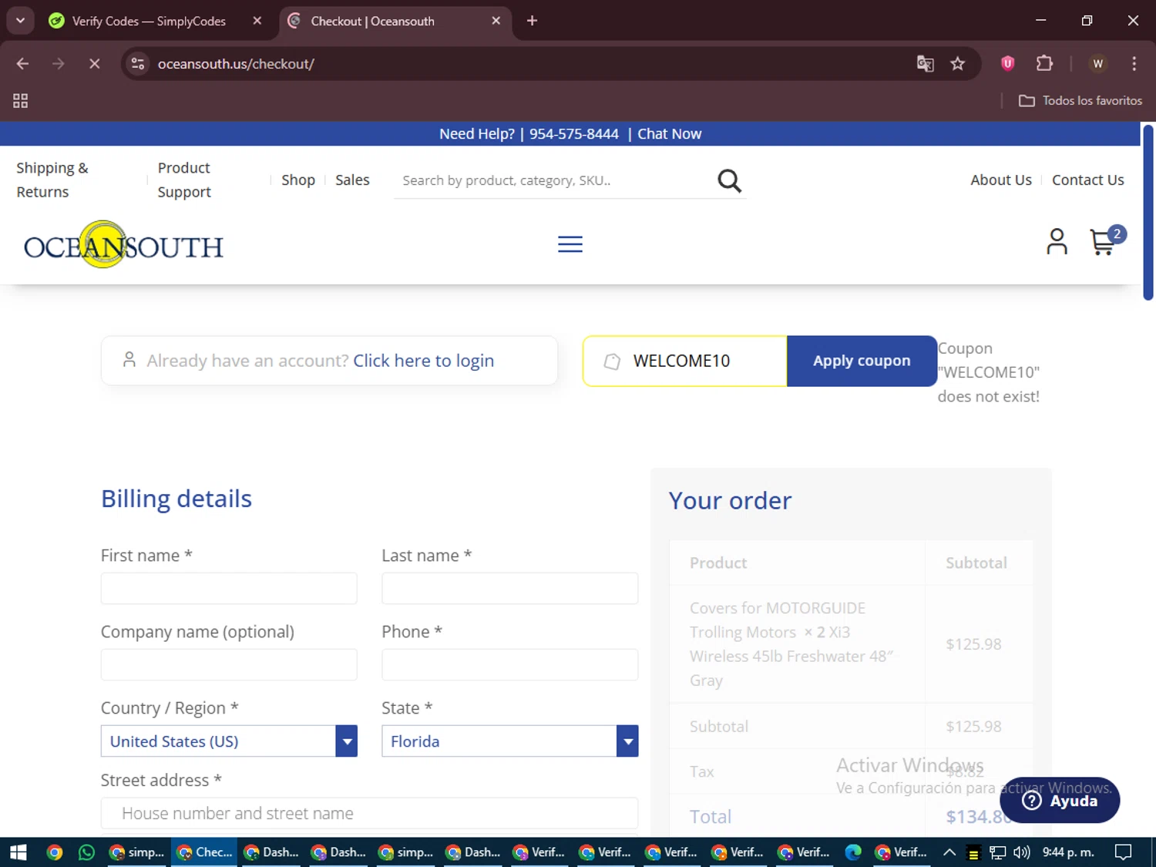Click the address bar URL
This screenshot has height=867, width=1156.
(236, 64)
